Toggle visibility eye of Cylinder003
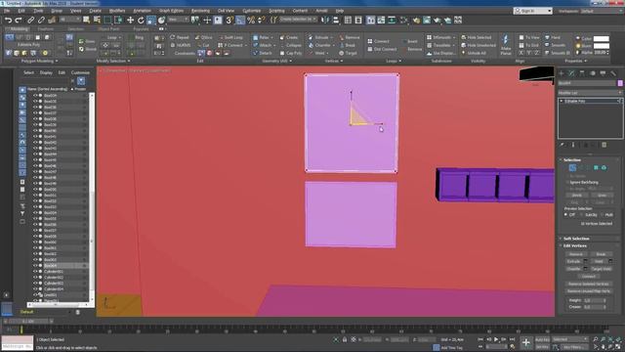This screenshot has width=625, height=352. click(35, 283)
